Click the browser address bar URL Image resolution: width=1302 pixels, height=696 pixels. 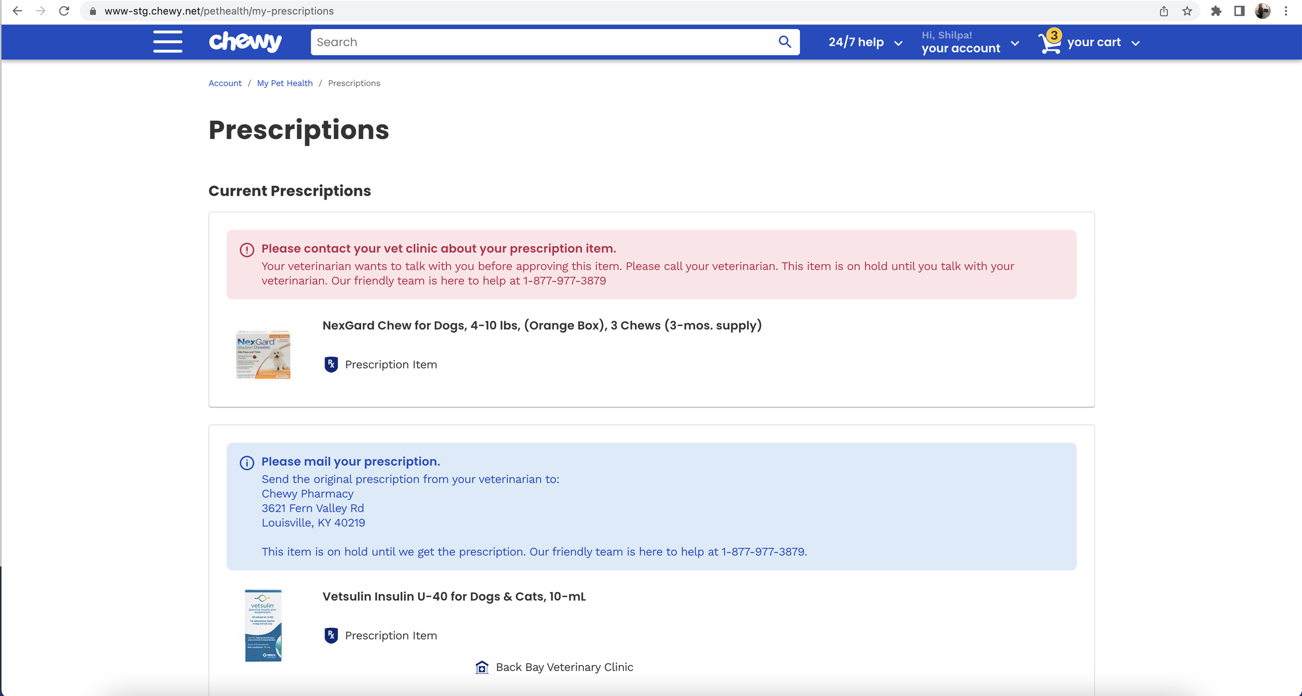[x=219, y=11]
